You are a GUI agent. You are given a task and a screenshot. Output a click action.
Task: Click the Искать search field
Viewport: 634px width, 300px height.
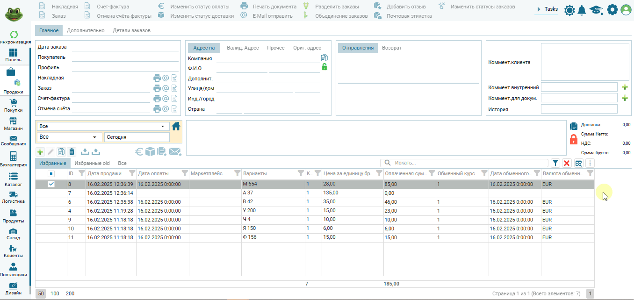pos(468,163)
